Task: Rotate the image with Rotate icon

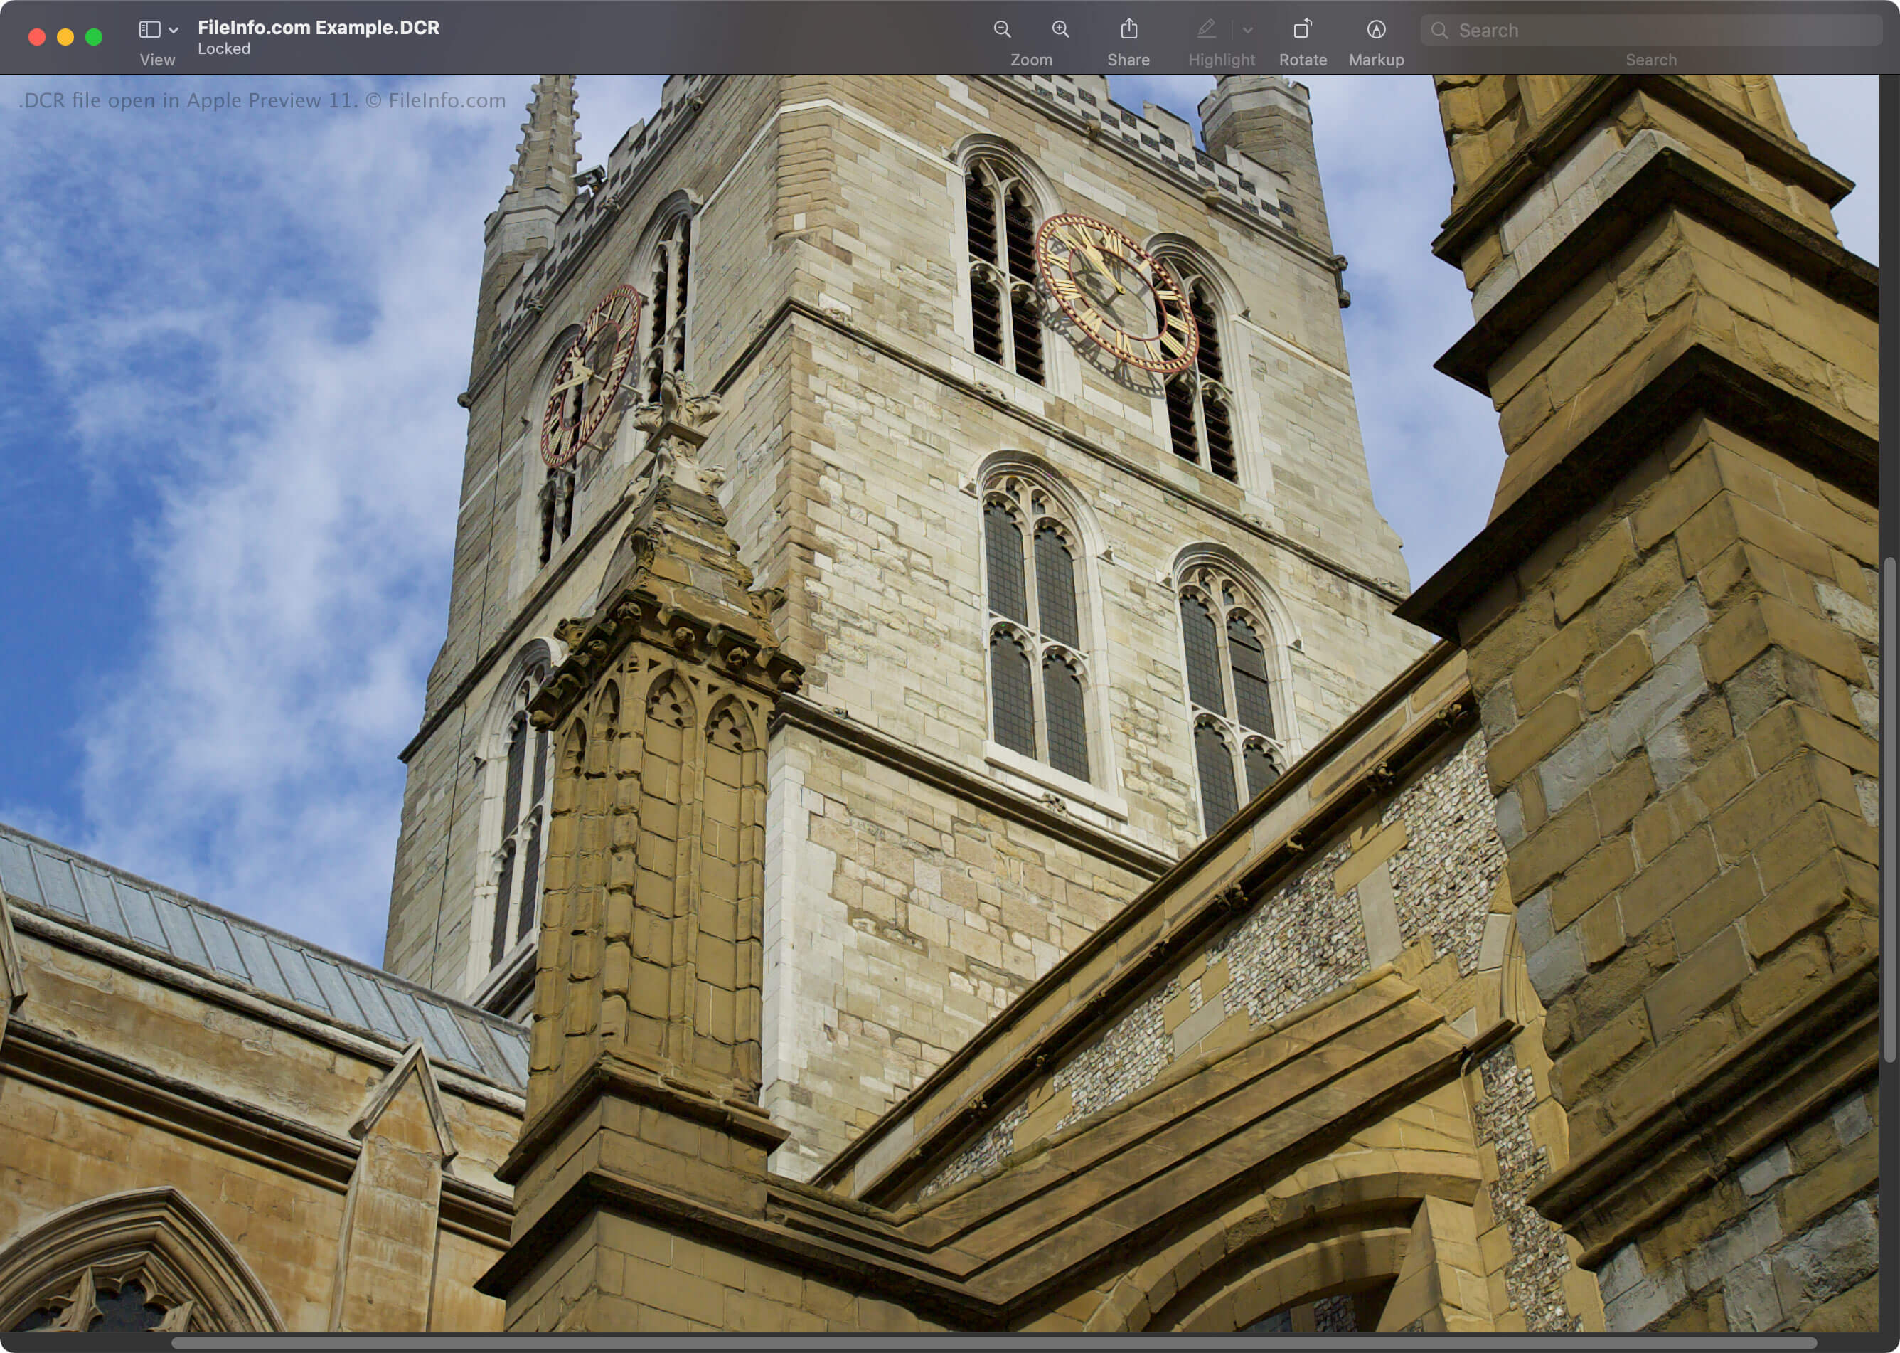Action: pyautogui.click(x=1302, y=30)
